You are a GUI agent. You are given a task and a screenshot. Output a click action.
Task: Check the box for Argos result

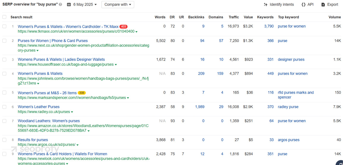point(4,140)
